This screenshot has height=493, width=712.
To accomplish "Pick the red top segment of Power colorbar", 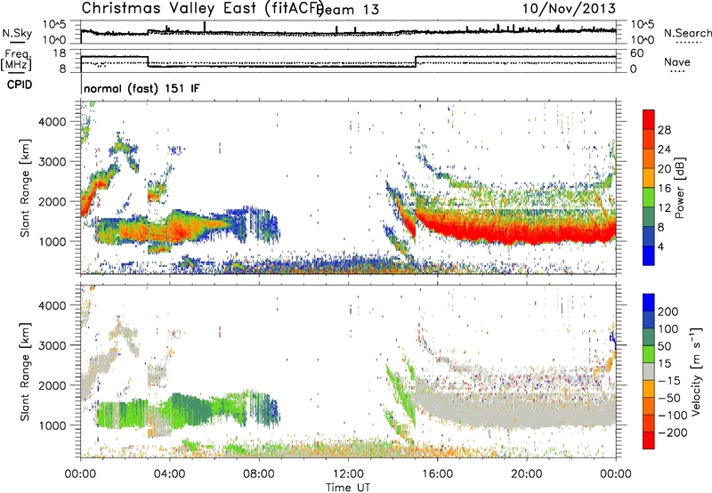I will (x=649, y=119).
